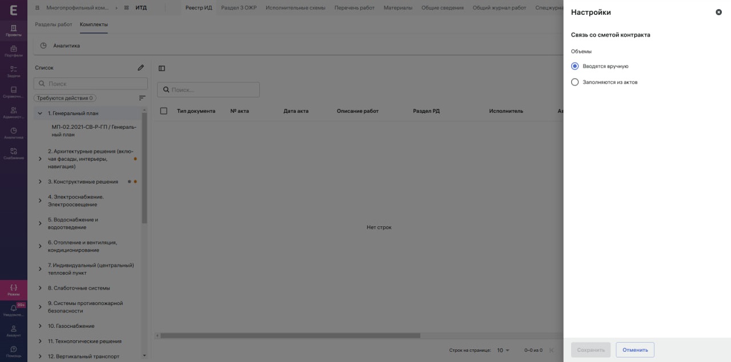Click the № акта column header

click(239, 111)
